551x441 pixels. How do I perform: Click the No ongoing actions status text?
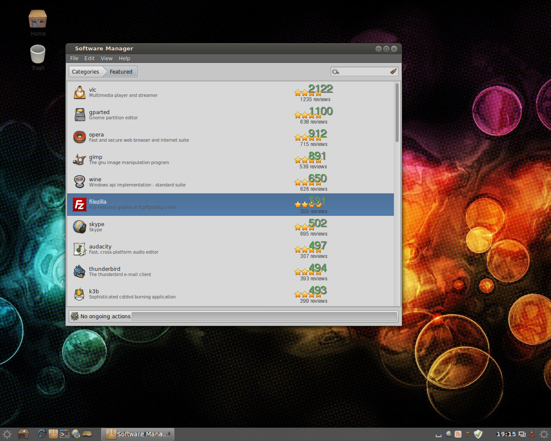pos(105,317)
